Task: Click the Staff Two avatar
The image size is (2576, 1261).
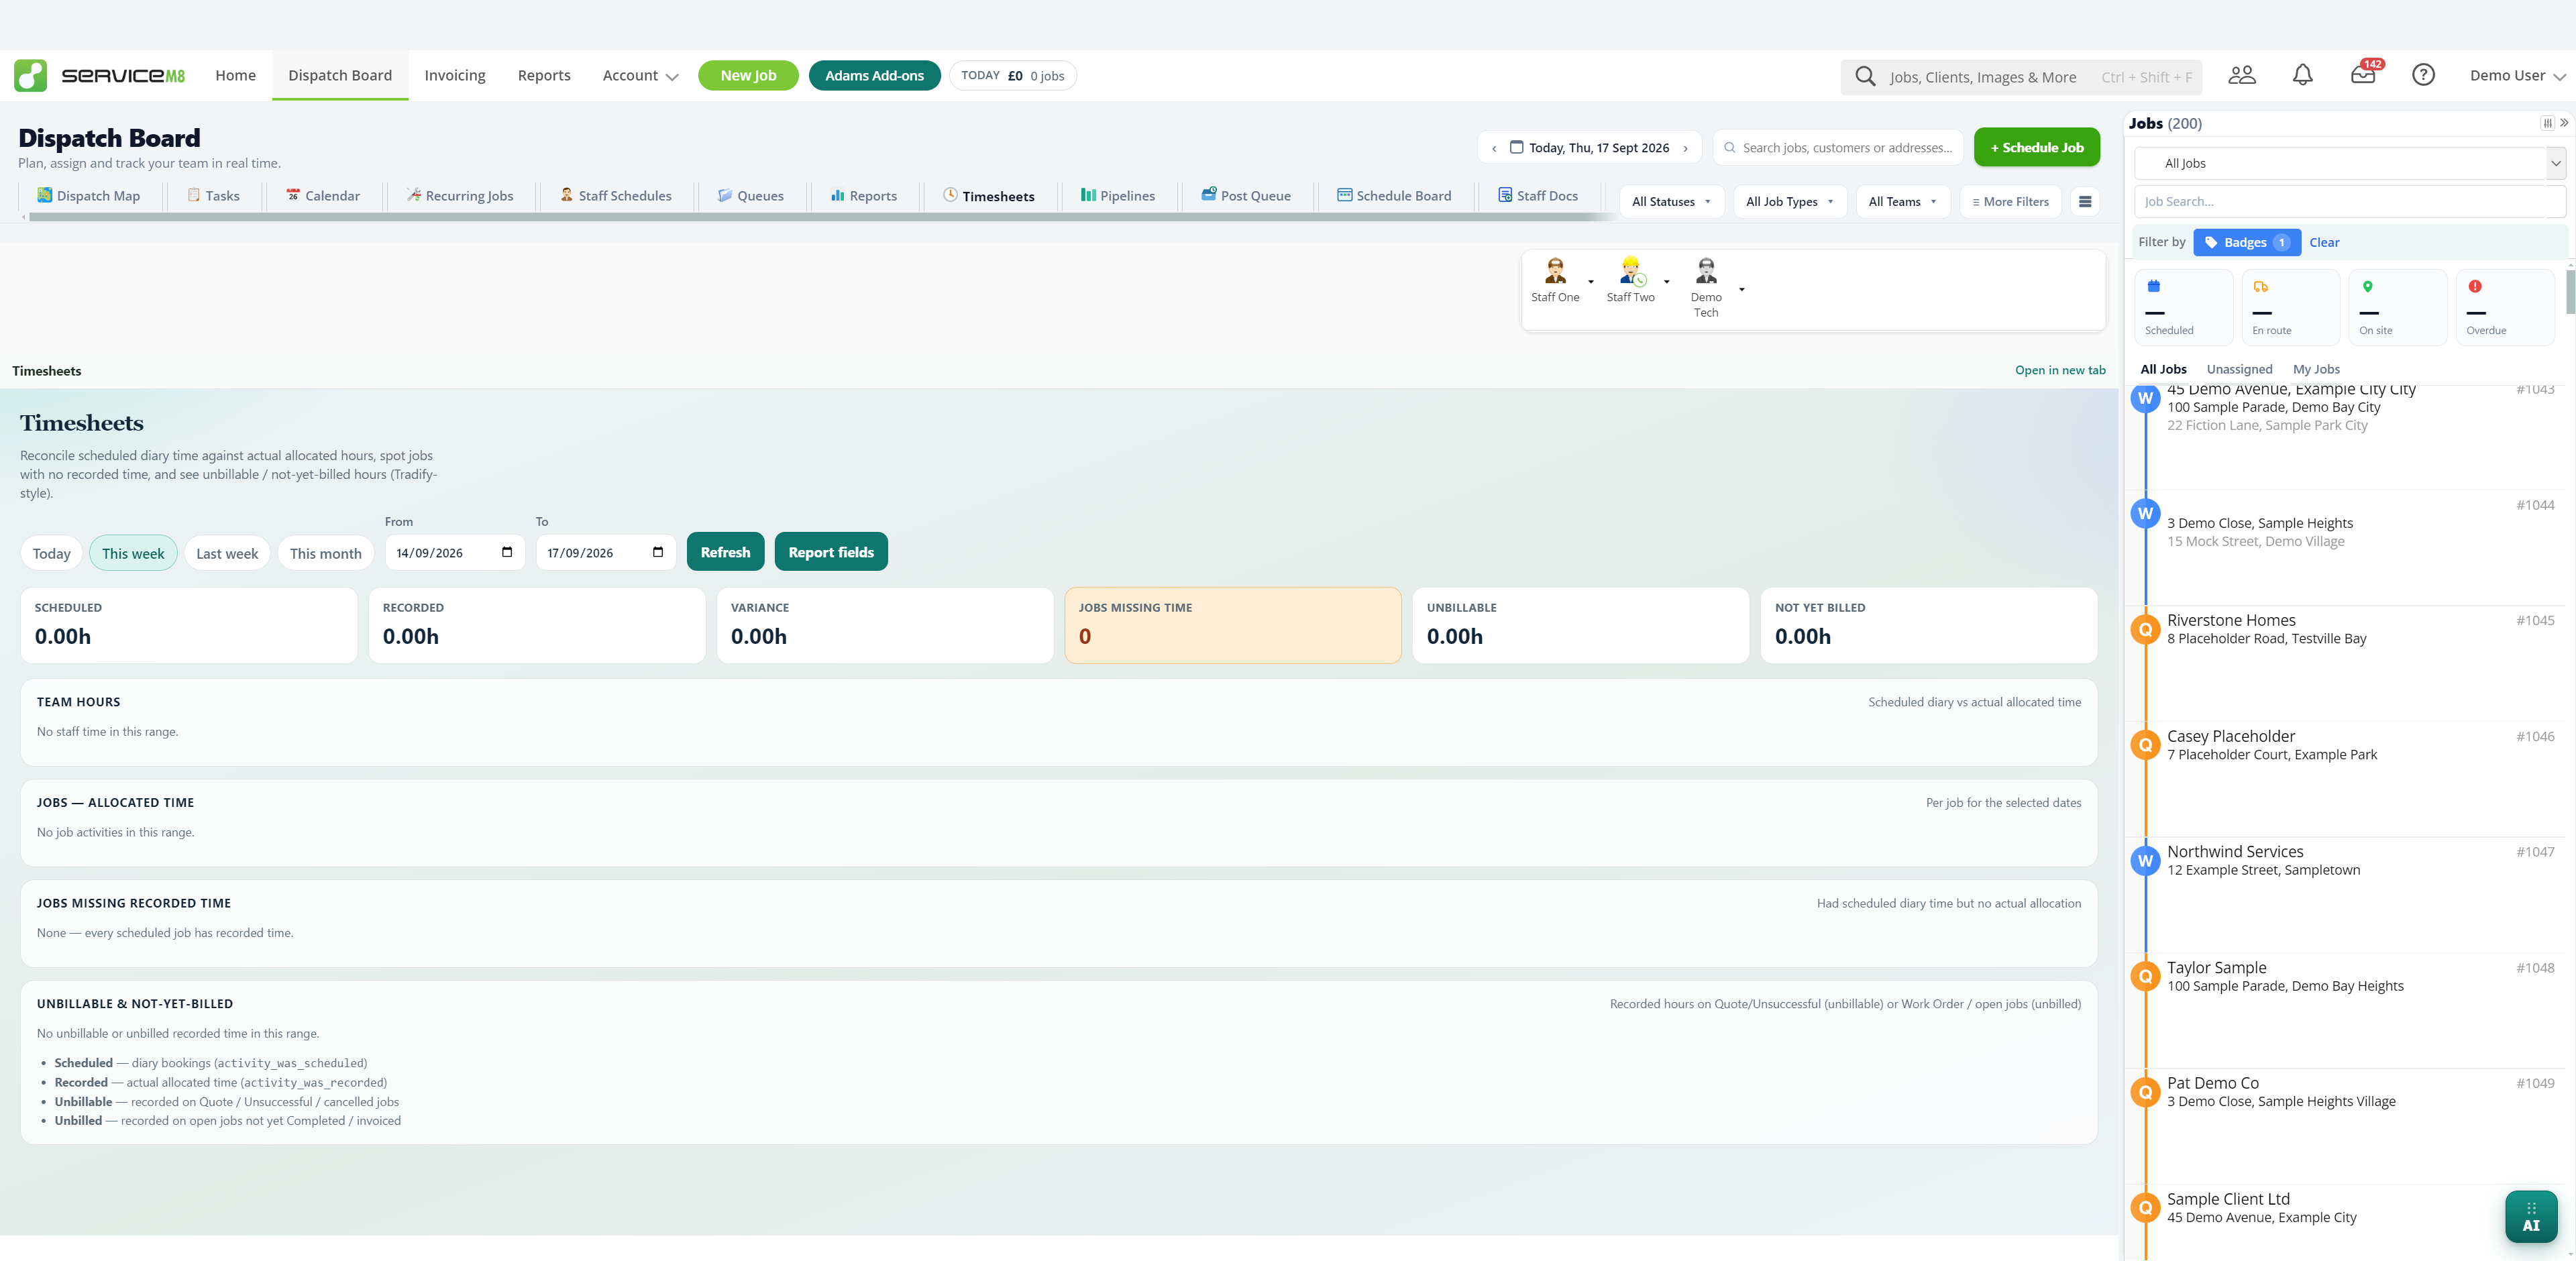Action: tap(1631, 270)
